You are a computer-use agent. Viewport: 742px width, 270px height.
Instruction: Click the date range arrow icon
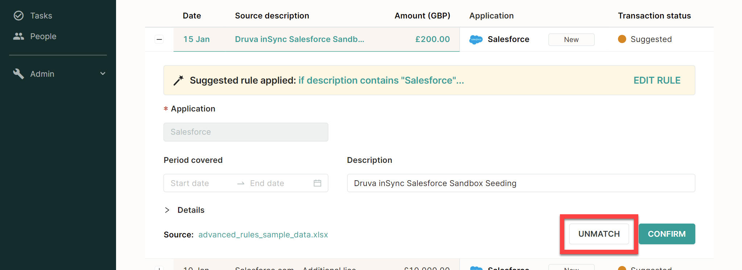coord(241,183)
